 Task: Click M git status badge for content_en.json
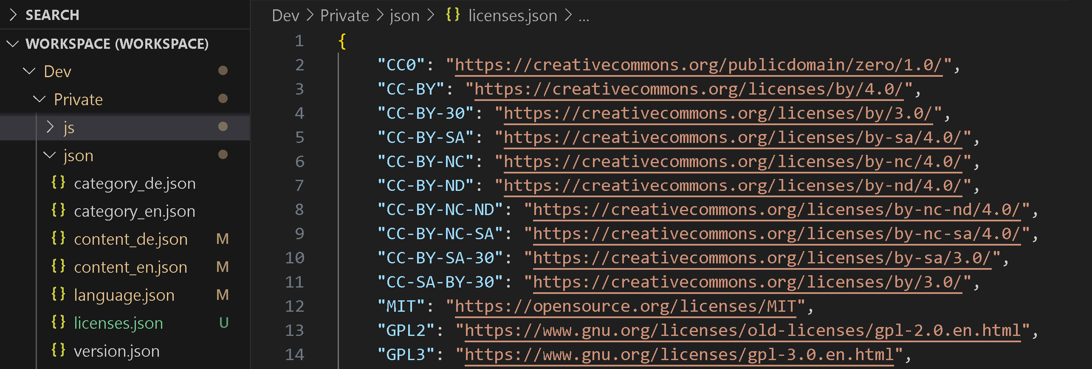pyautogui.click(x=223, y=267)
